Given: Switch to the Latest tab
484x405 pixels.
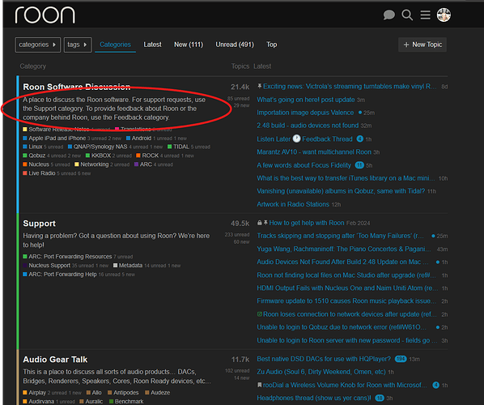Looking at the screenshot, I should point(152,45).
